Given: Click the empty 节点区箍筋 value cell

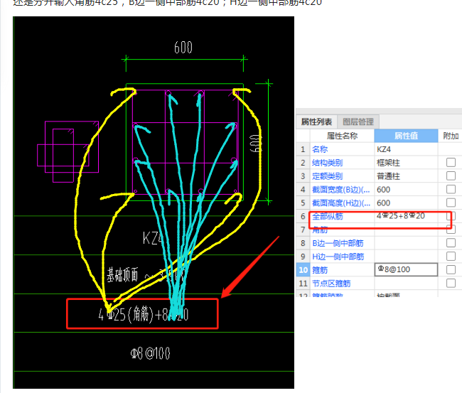Looking at the screenshot, I should tap(406, 284).
